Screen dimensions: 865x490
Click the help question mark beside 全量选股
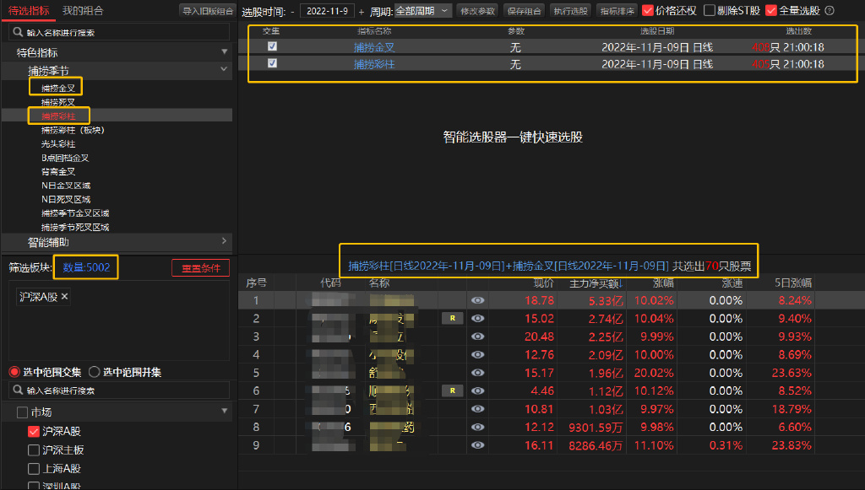829,11
